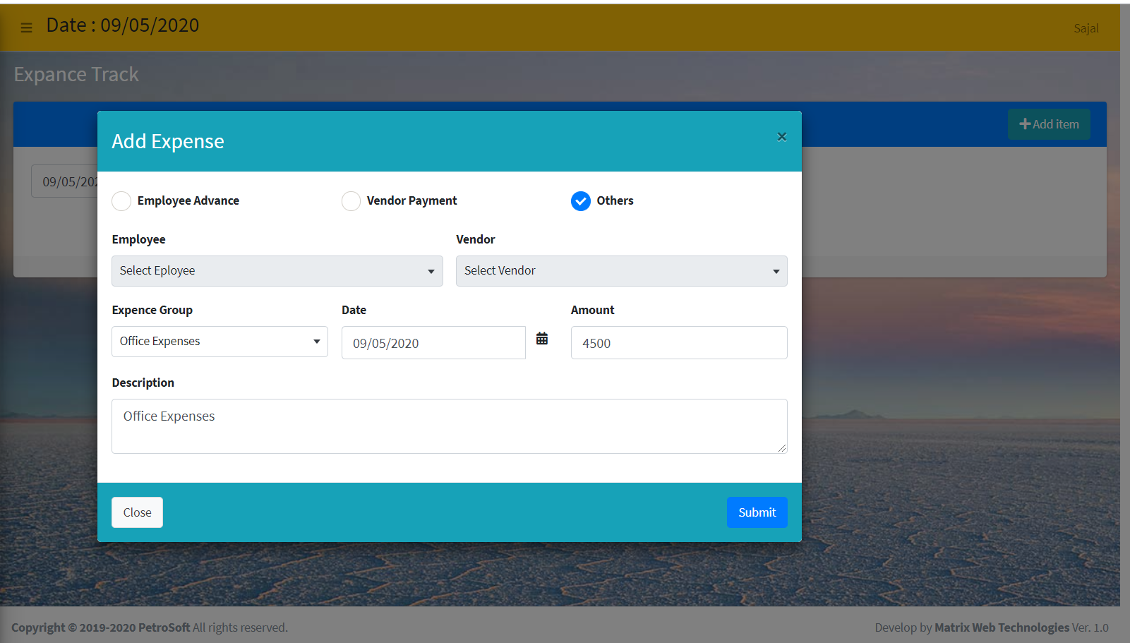Open the hamburger menu icon
Screen dimensions: 1130x643
tap(26, 28)
